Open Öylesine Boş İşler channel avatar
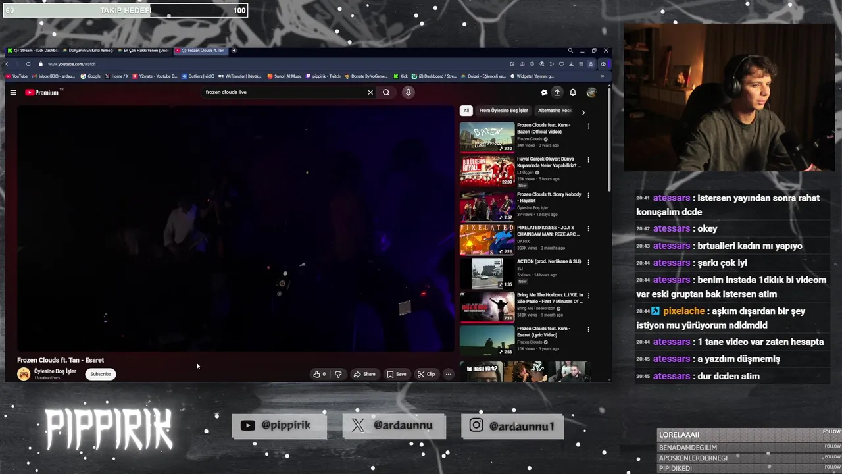This screenshot has height=474, width=842. [24, 374]
